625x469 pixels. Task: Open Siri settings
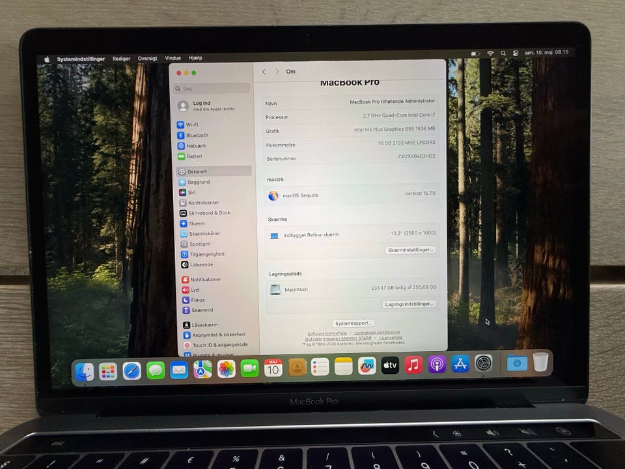coord(187,192)
